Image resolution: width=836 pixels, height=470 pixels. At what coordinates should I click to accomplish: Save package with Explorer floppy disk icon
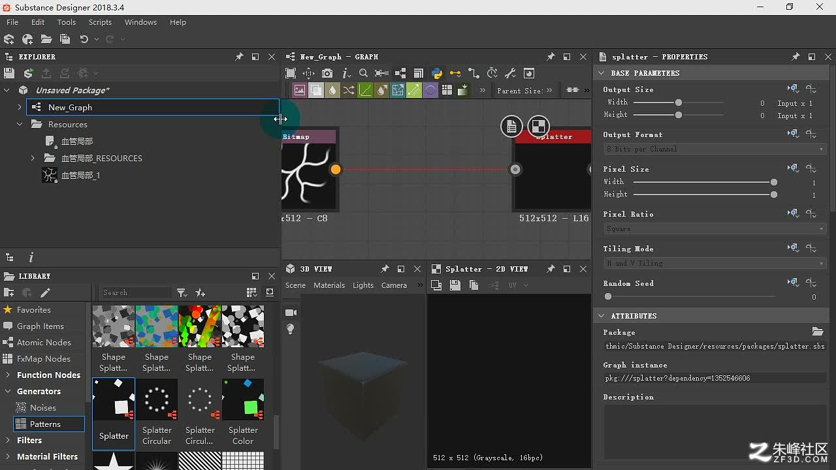(9, 73)
